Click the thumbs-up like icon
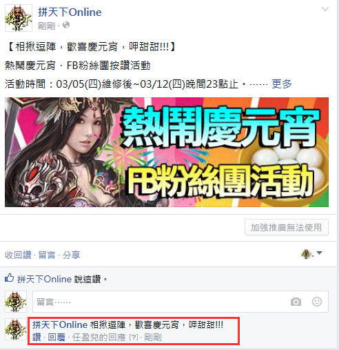339x350 pixels. (10, 278)
